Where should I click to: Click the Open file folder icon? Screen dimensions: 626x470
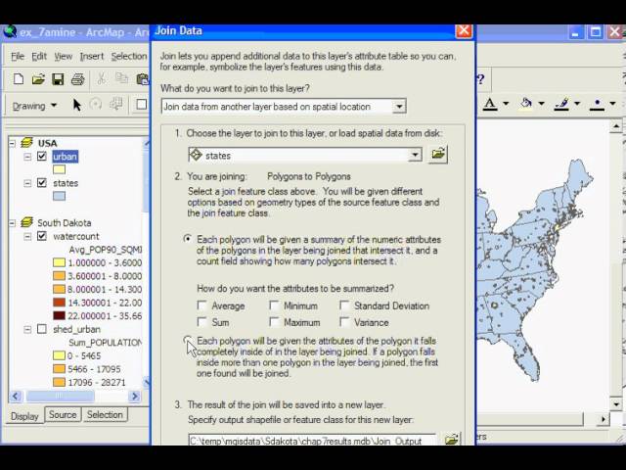pos(38,79)
